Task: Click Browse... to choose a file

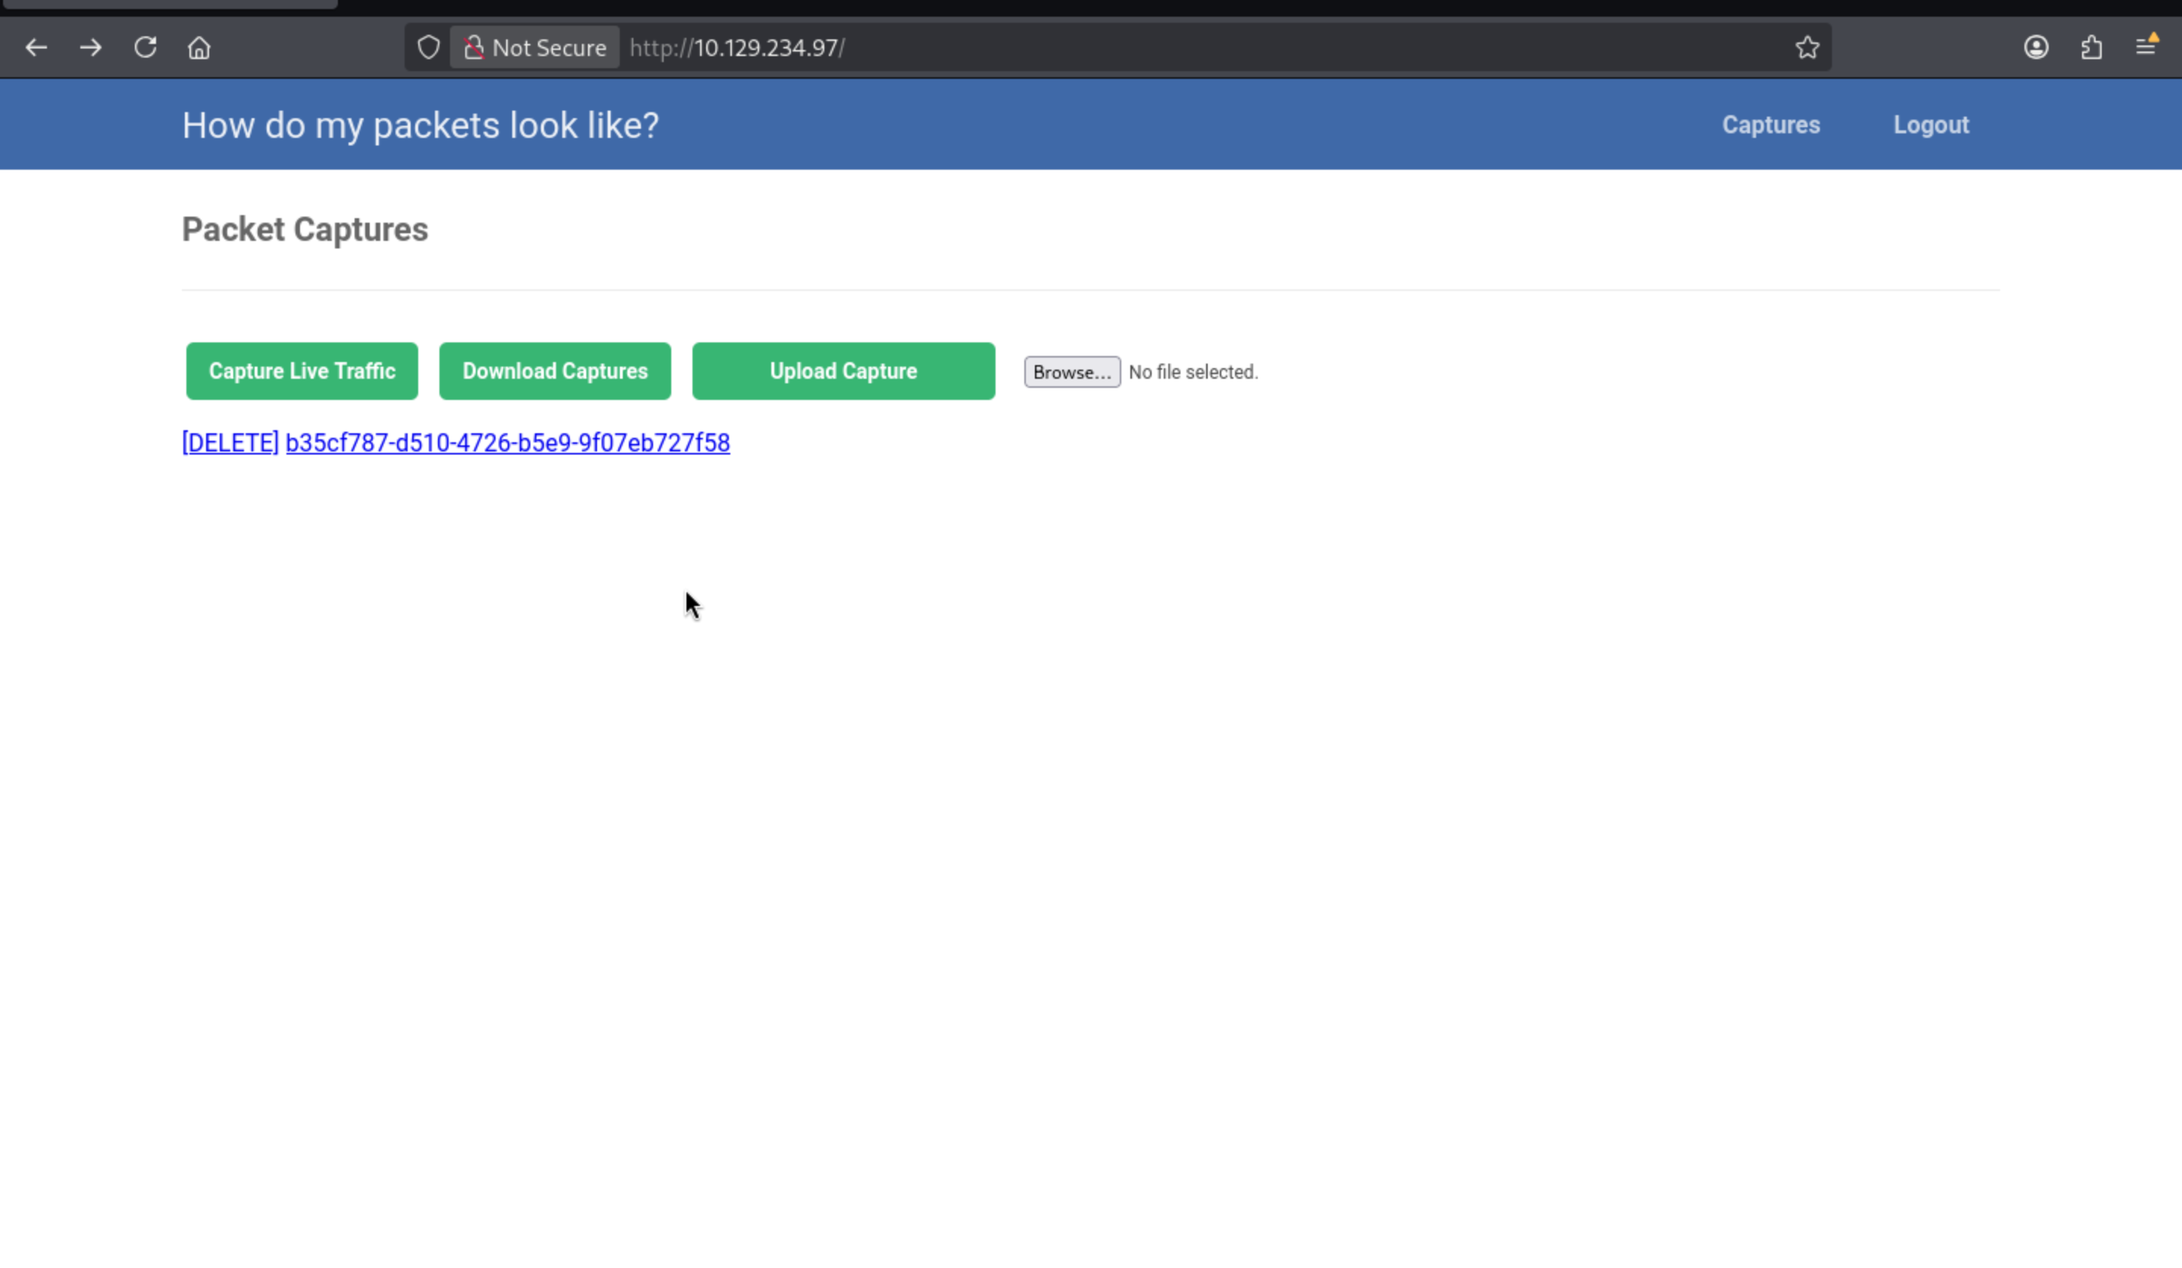Action: tap(1072, 372)
